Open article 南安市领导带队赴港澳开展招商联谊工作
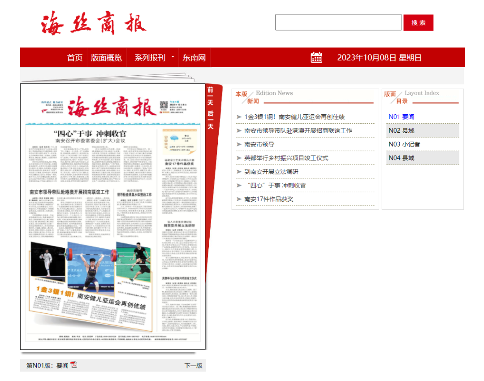The image size is (484, 381). point(298,131)
